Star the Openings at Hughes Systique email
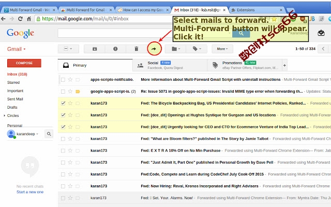 click(70, 115)
